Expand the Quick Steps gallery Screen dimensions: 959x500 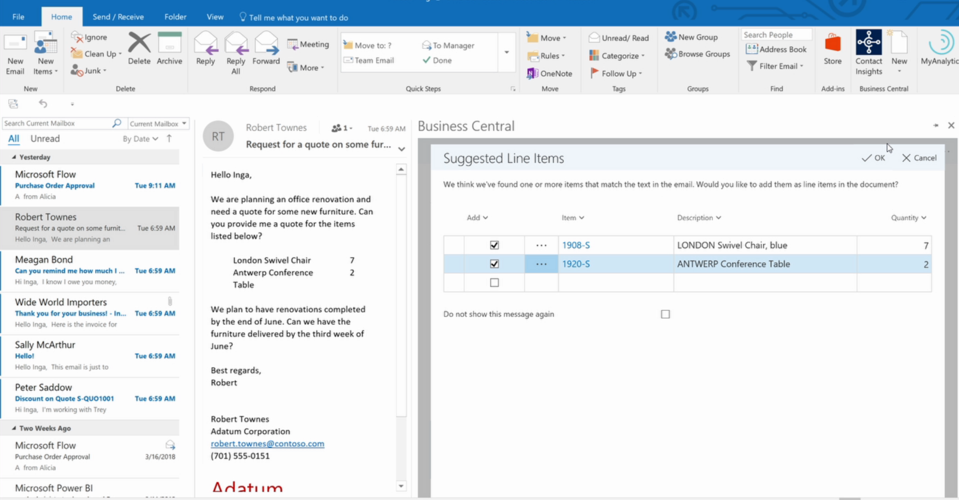[x=506, y=52]
